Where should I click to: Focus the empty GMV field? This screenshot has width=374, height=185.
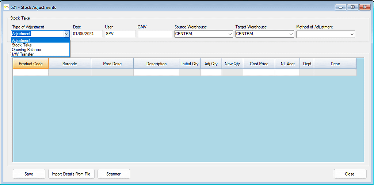[x=155, y=34]
